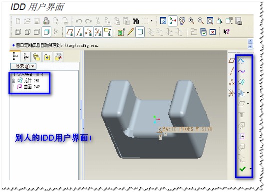Image resolution: width=268 pixels, height=195 pixels.
Task: Switch to wireframe display mode
Action: tap(18, 32)
